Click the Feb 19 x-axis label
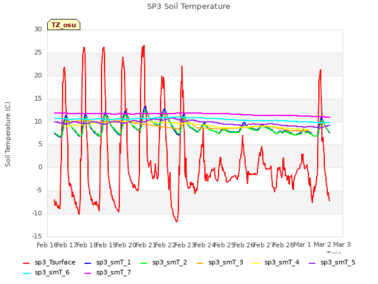 (106, 245)
